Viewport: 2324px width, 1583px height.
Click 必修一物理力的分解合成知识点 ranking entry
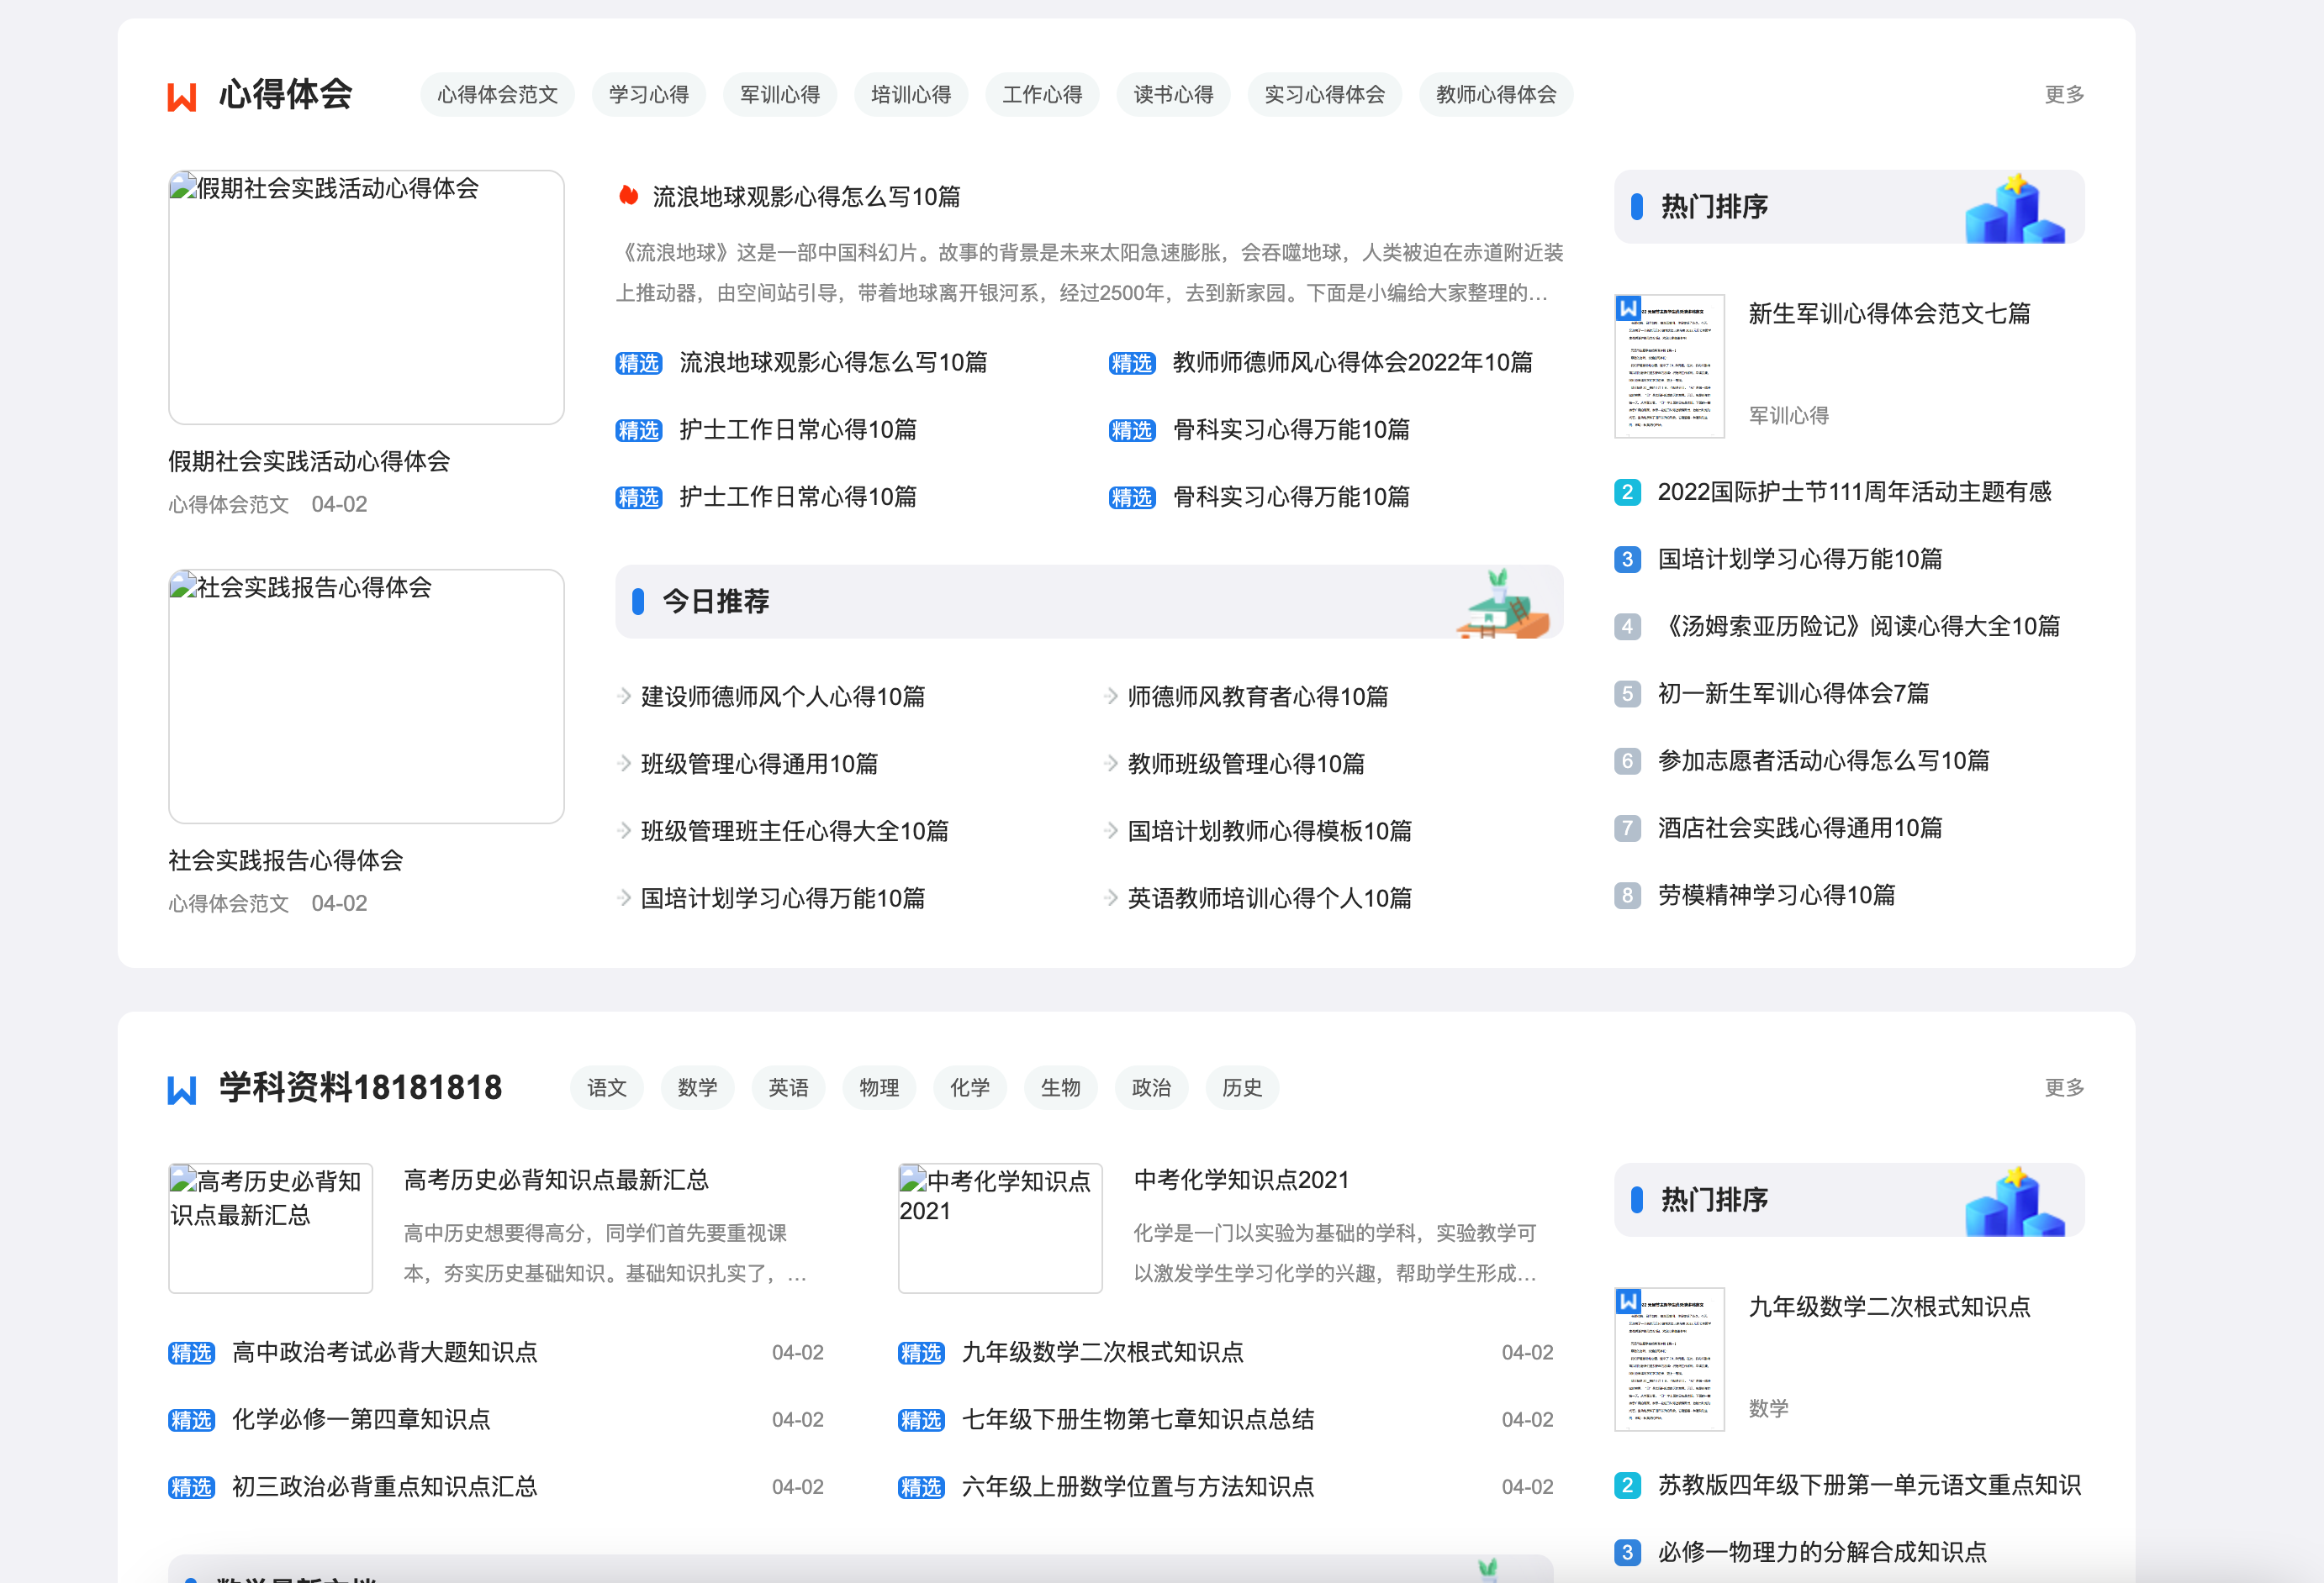1822,1553
